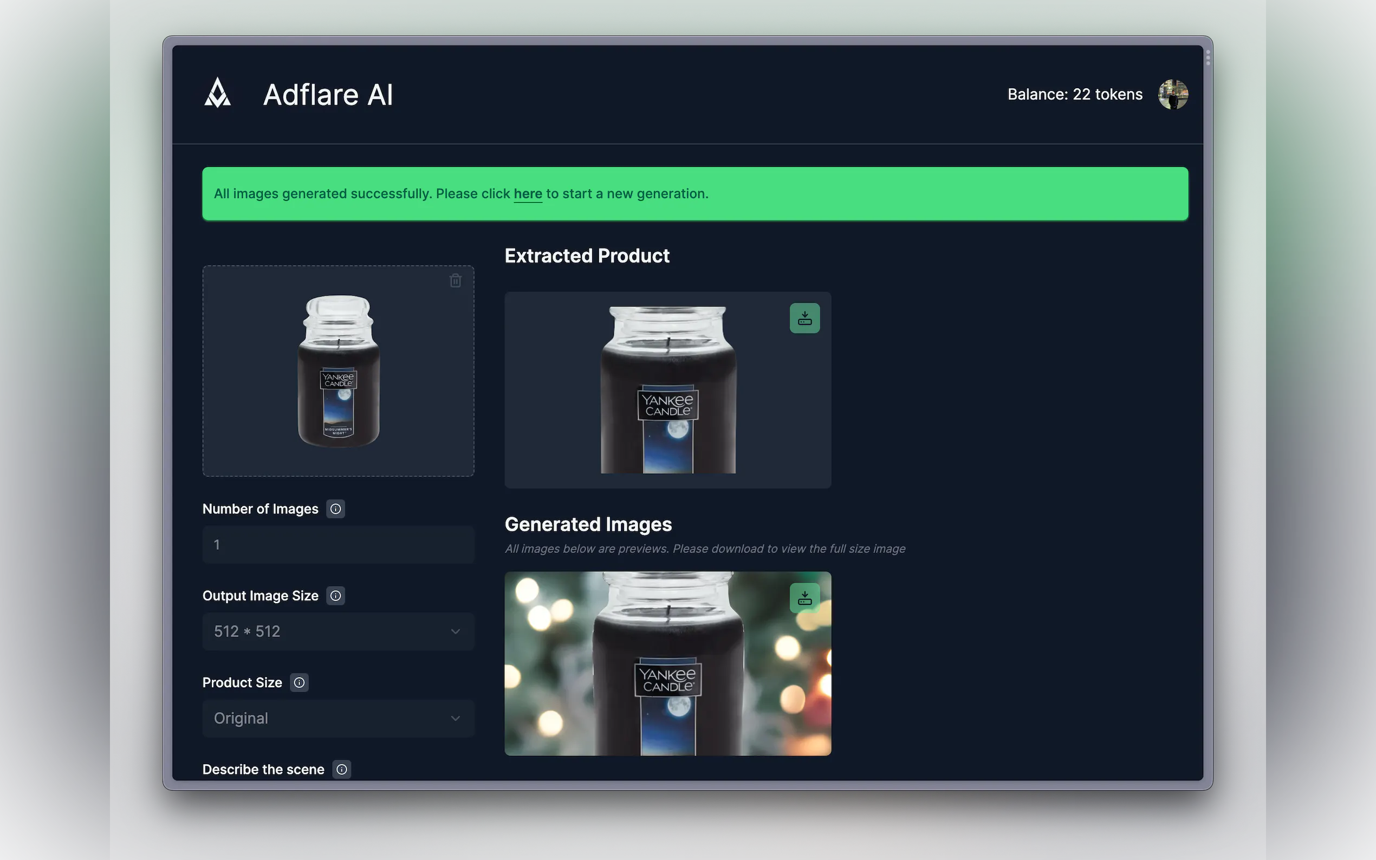Download the generated bokeh background image
Screen dimensions: 1376x860
pyautogui.click(x=804, y=598)
